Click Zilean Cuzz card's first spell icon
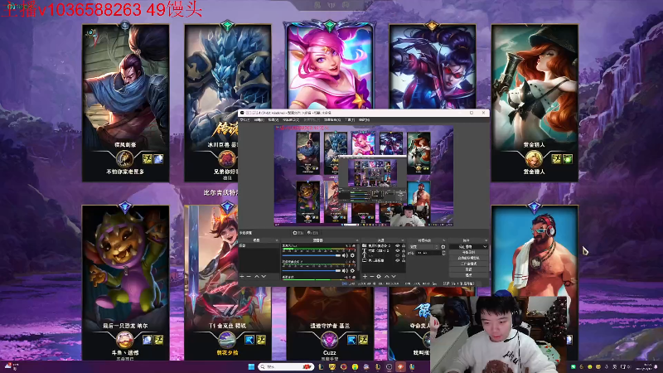The width and height of the screenshot is (663, 373). click(x=351, y=340)
